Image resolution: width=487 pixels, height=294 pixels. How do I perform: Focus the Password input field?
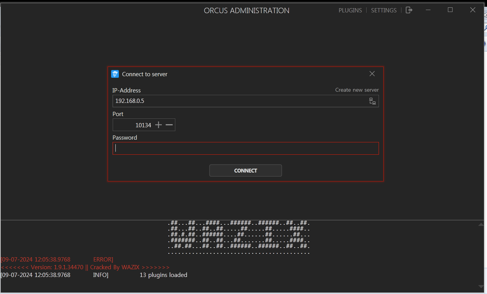tap(245, 149)
